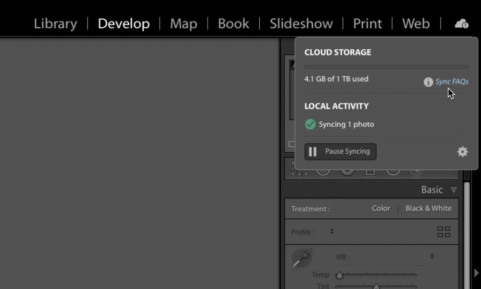The height and width of the screenshot is (289, 481).
Task: Open the Map module
Action: tap(184, 23)
